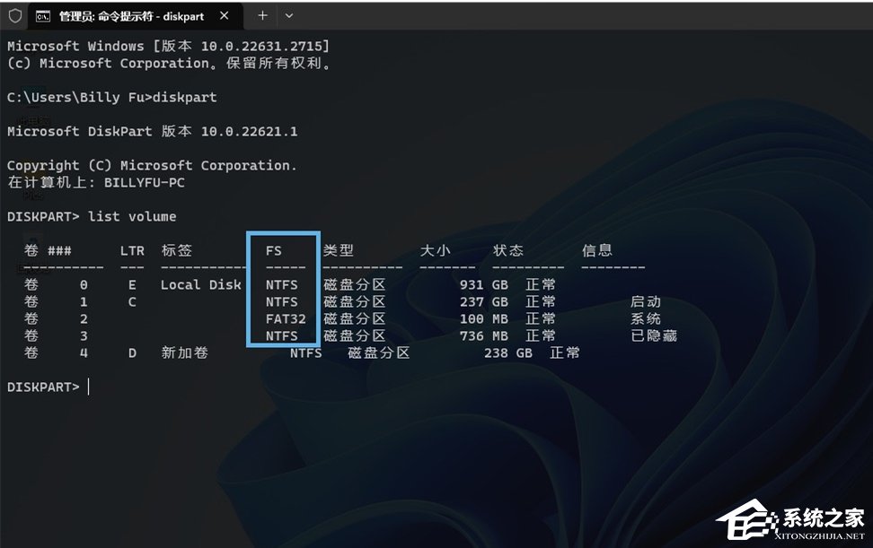Click the admin shield icon in the title bar
Screen dimensions: 873x548
pos(16,15)
